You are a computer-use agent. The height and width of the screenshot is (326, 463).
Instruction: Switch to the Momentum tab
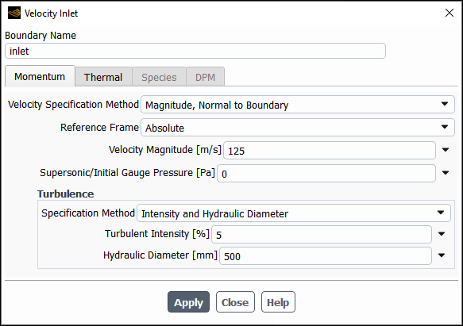(x=40, y=76)
